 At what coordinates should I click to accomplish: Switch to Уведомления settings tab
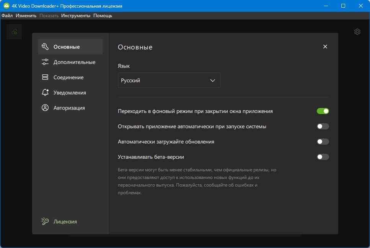70,92
